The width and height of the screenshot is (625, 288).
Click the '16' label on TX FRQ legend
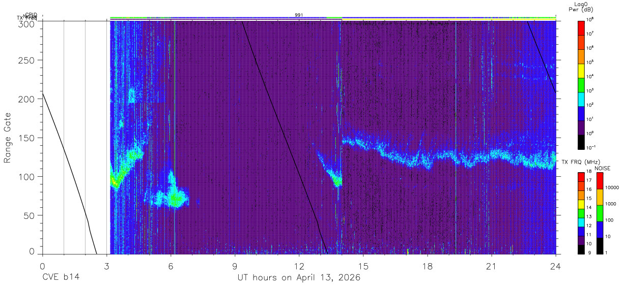[590, 189]
